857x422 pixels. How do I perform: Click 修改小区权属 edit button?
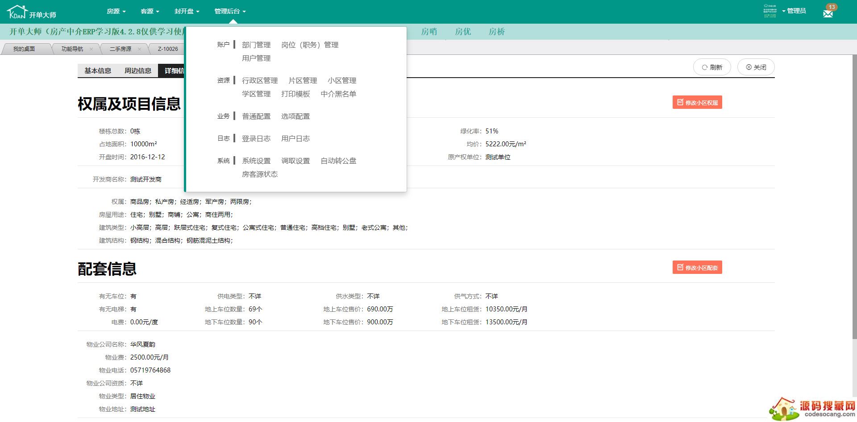point(697,103)
